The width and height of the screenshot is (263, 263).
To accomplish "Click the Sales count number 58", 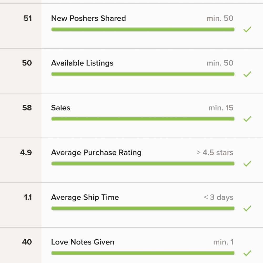I will 27,108.
